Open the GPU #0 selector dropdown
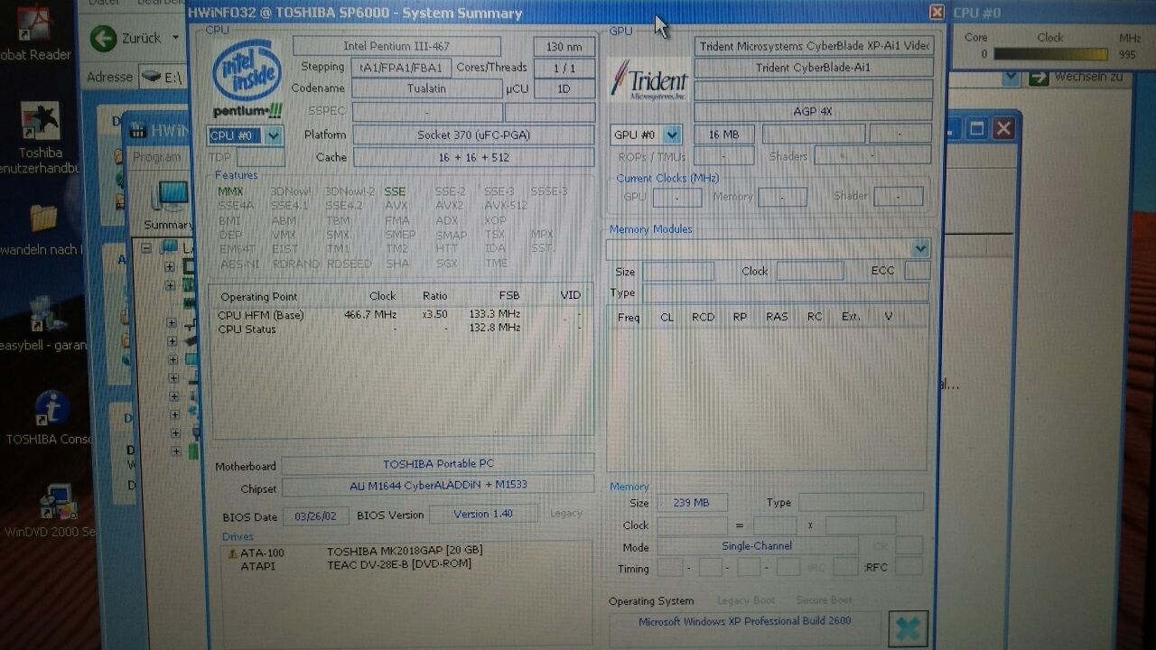This screenshot has width=1156, height=650. point(672,135)
